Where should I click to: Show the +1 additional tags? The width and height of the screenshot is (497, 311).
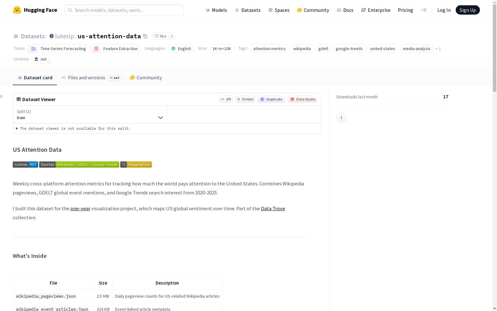click(438, 49)
